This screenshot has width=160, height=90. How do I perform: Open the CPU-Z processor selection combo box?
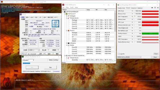[34, 50]
